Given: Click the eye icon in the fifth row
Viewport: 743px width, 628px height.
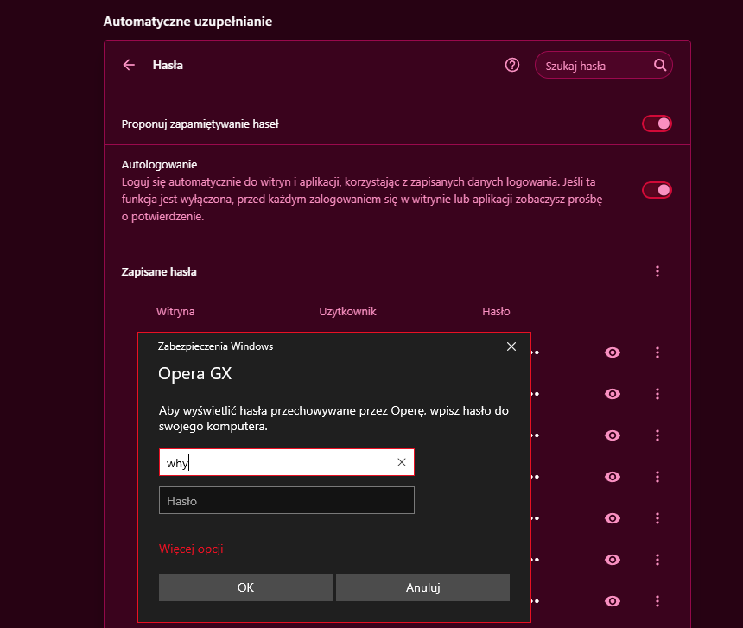Looking at the screenshot, I should tap(613, 518).
